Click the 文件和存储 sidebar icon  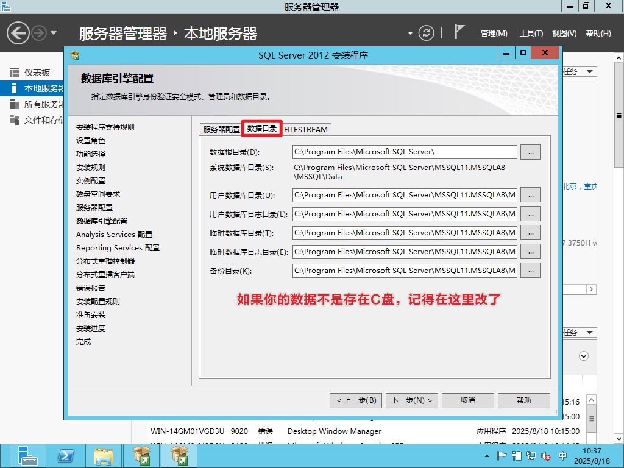[15, 120]
